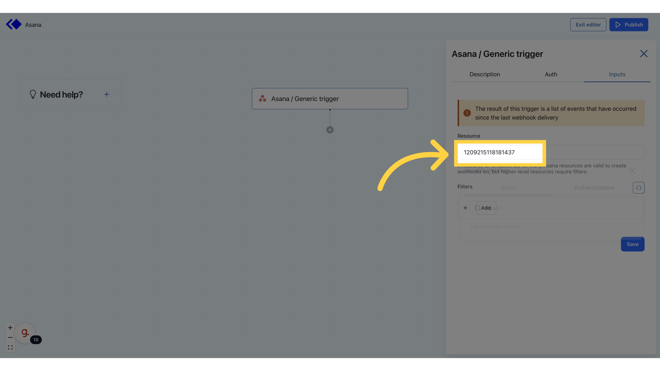660x371 pixels.
Task: Click Exit editor
Action: [x=588, y=24]
